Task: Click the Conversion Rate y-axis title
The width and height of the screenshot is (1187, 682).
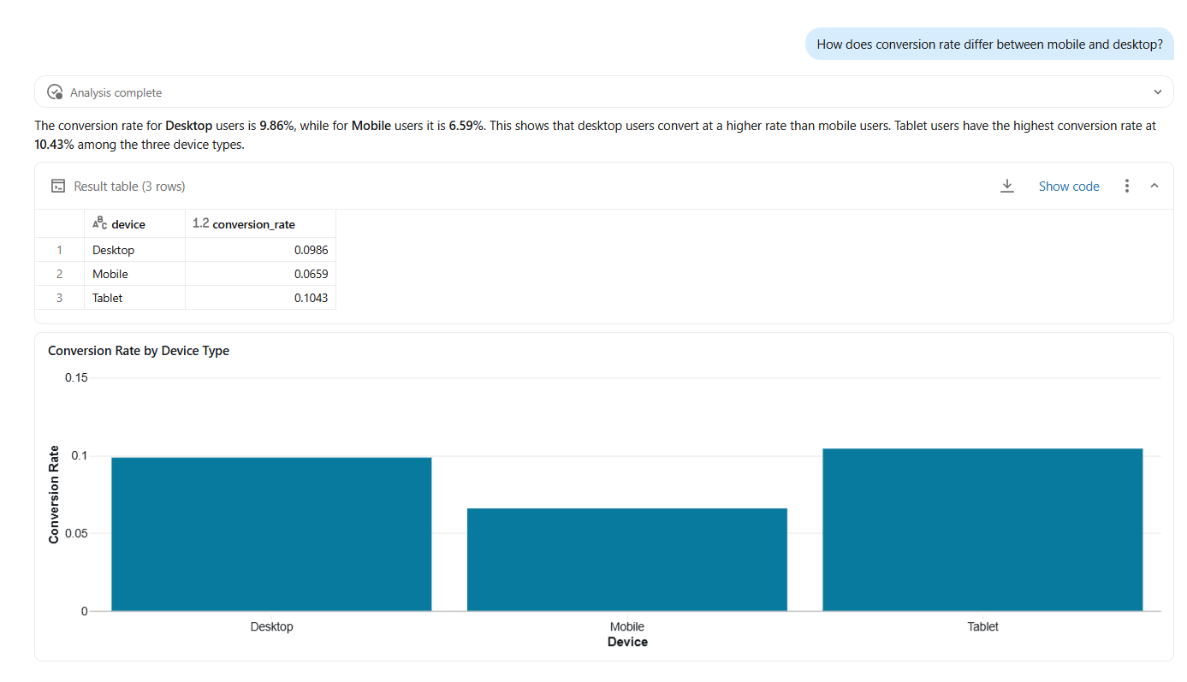Action: 54,495
